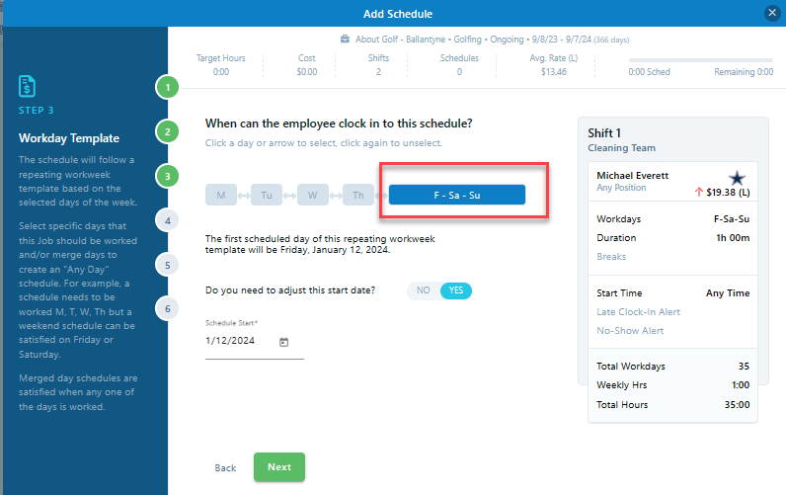This screenshot has width=786, height=495.
Task: Click the 0:00 Sched label
Action: 649,72
